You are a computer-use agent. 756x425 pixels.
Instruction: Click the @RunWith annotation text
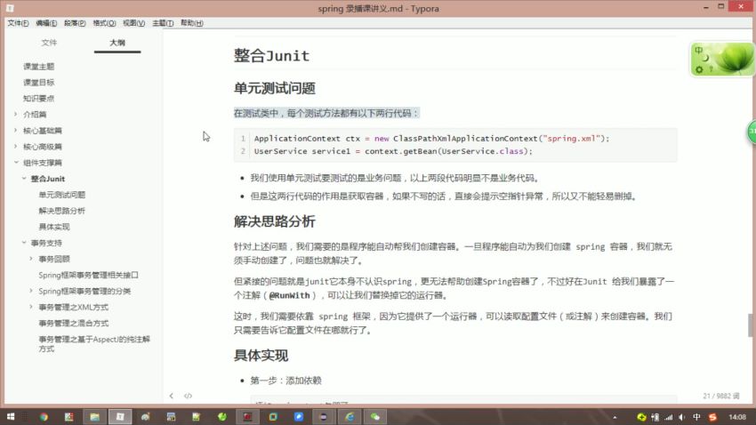(x=289, y=295)
